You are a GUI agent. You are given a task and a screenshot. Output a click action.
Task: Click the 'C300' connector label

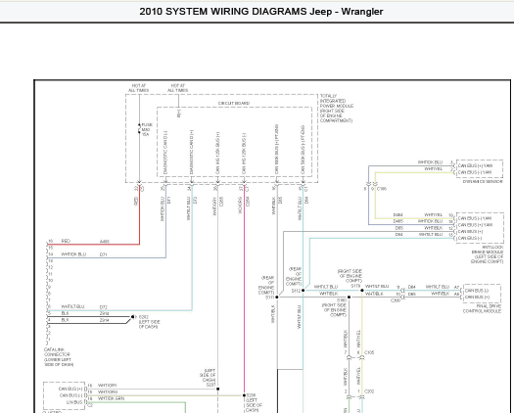coord(396,300)
